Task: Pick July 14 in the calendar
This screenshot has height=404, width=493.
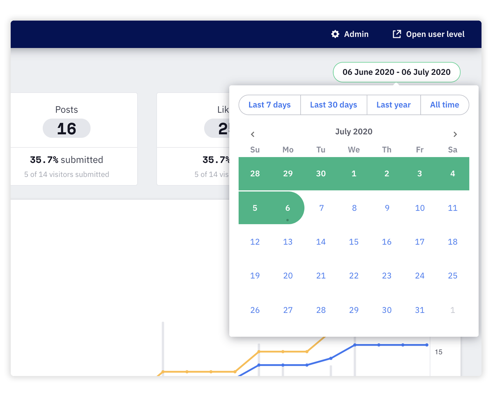Action: click(321, 242)
